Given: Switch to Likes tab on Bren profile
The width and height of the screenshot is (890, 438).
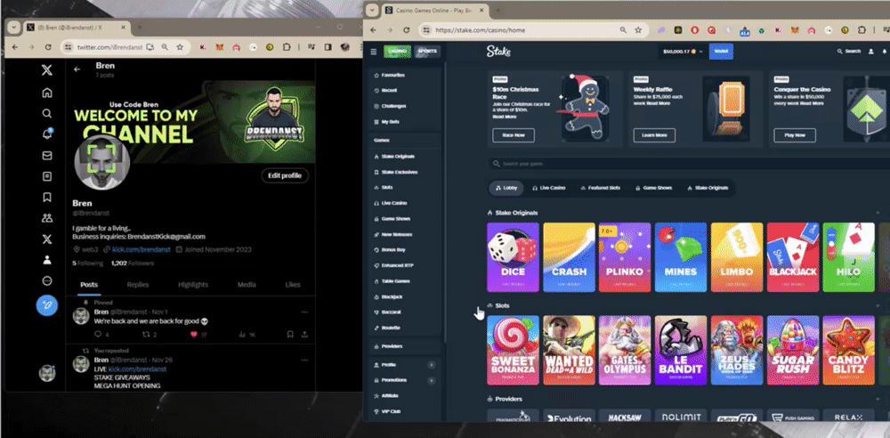Looking at the screenshot, I should (293, 285).
